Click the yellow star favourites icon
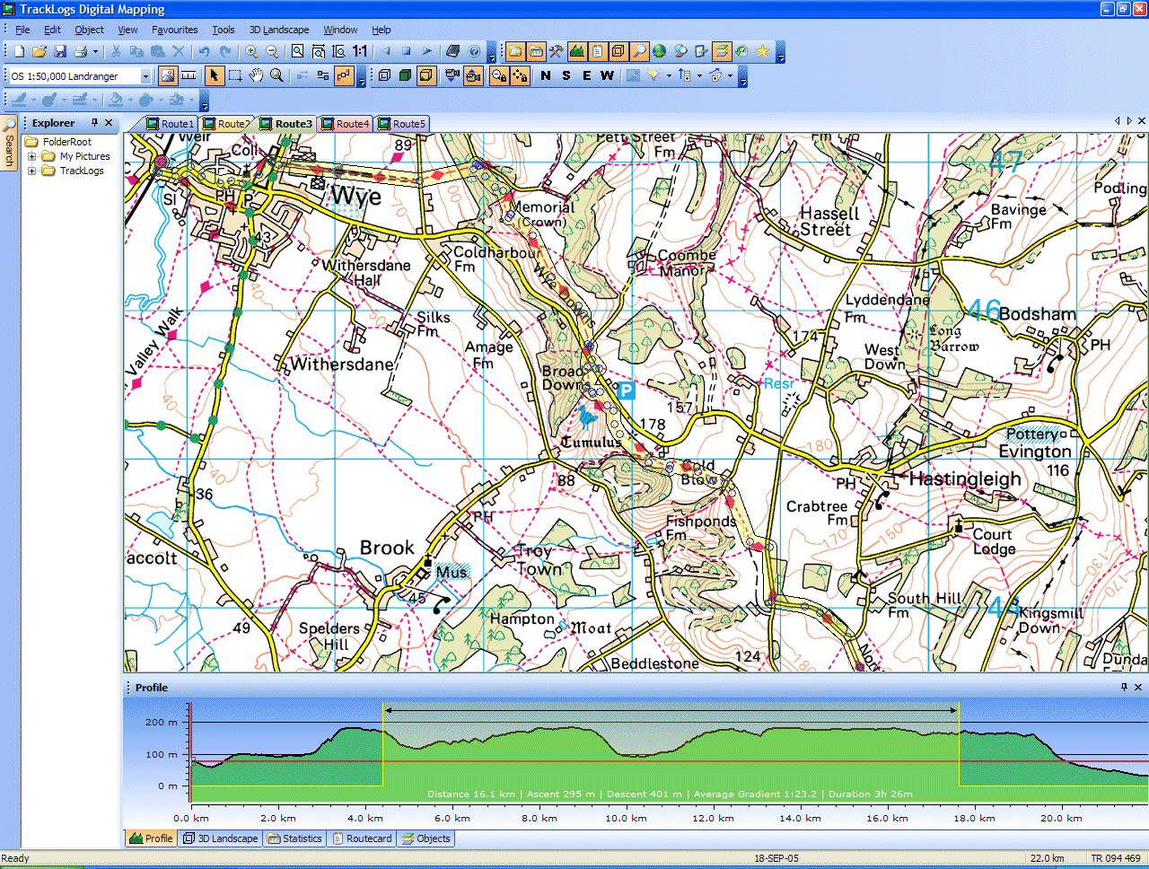 point(762,51)
